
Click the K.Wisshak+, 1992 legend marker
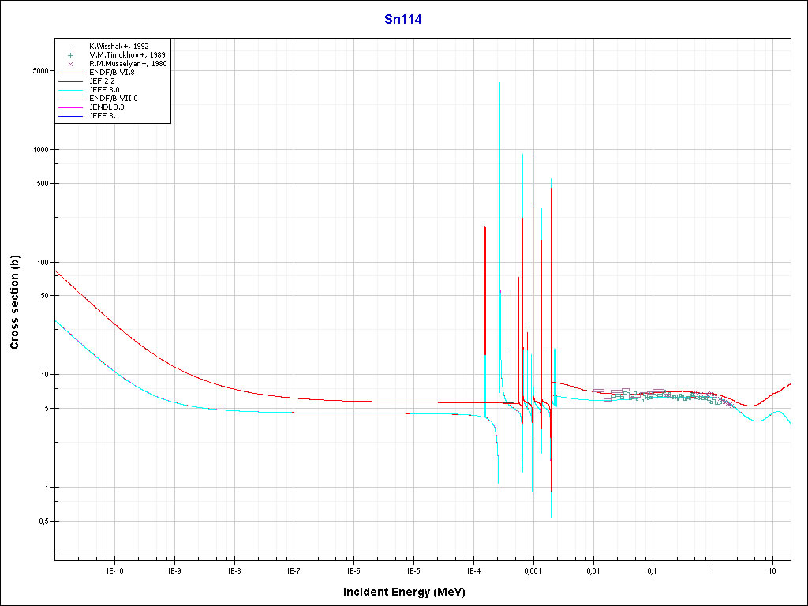click(70, 47)
